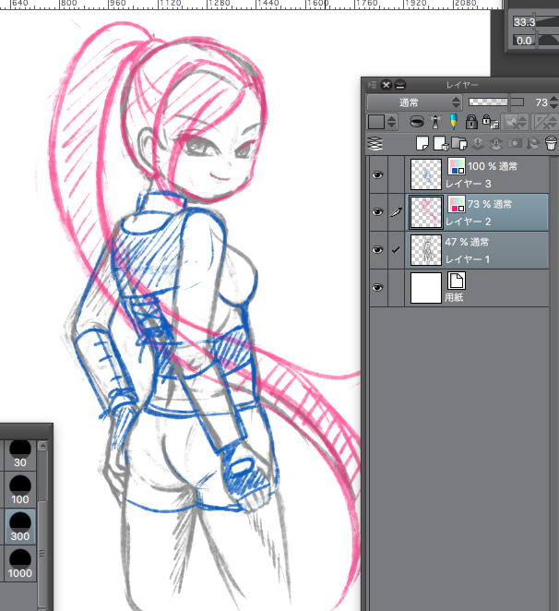Click the 0.0 rotation value field
The width and height of the screenshot is (559, 611).
click(x=524, y=41)
